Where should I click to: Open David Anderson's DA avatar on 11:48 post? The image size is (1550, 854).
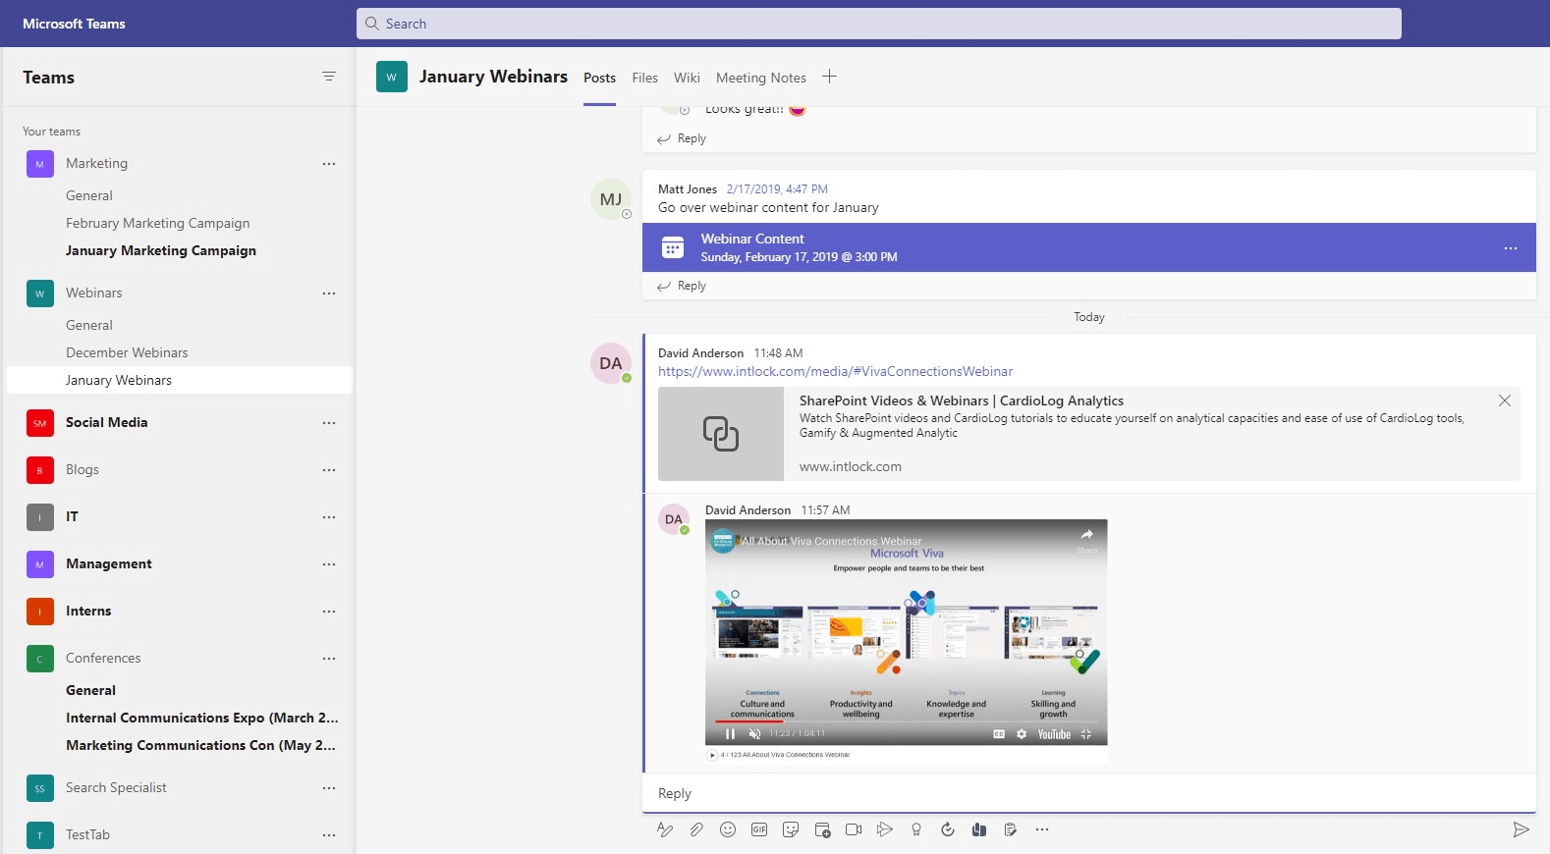pos(611,363)
